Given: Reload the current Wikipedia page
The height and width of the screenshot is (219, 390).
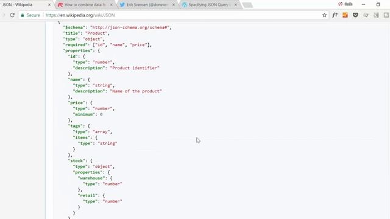Looking at the screenshot, I should [x=12, y=15].
